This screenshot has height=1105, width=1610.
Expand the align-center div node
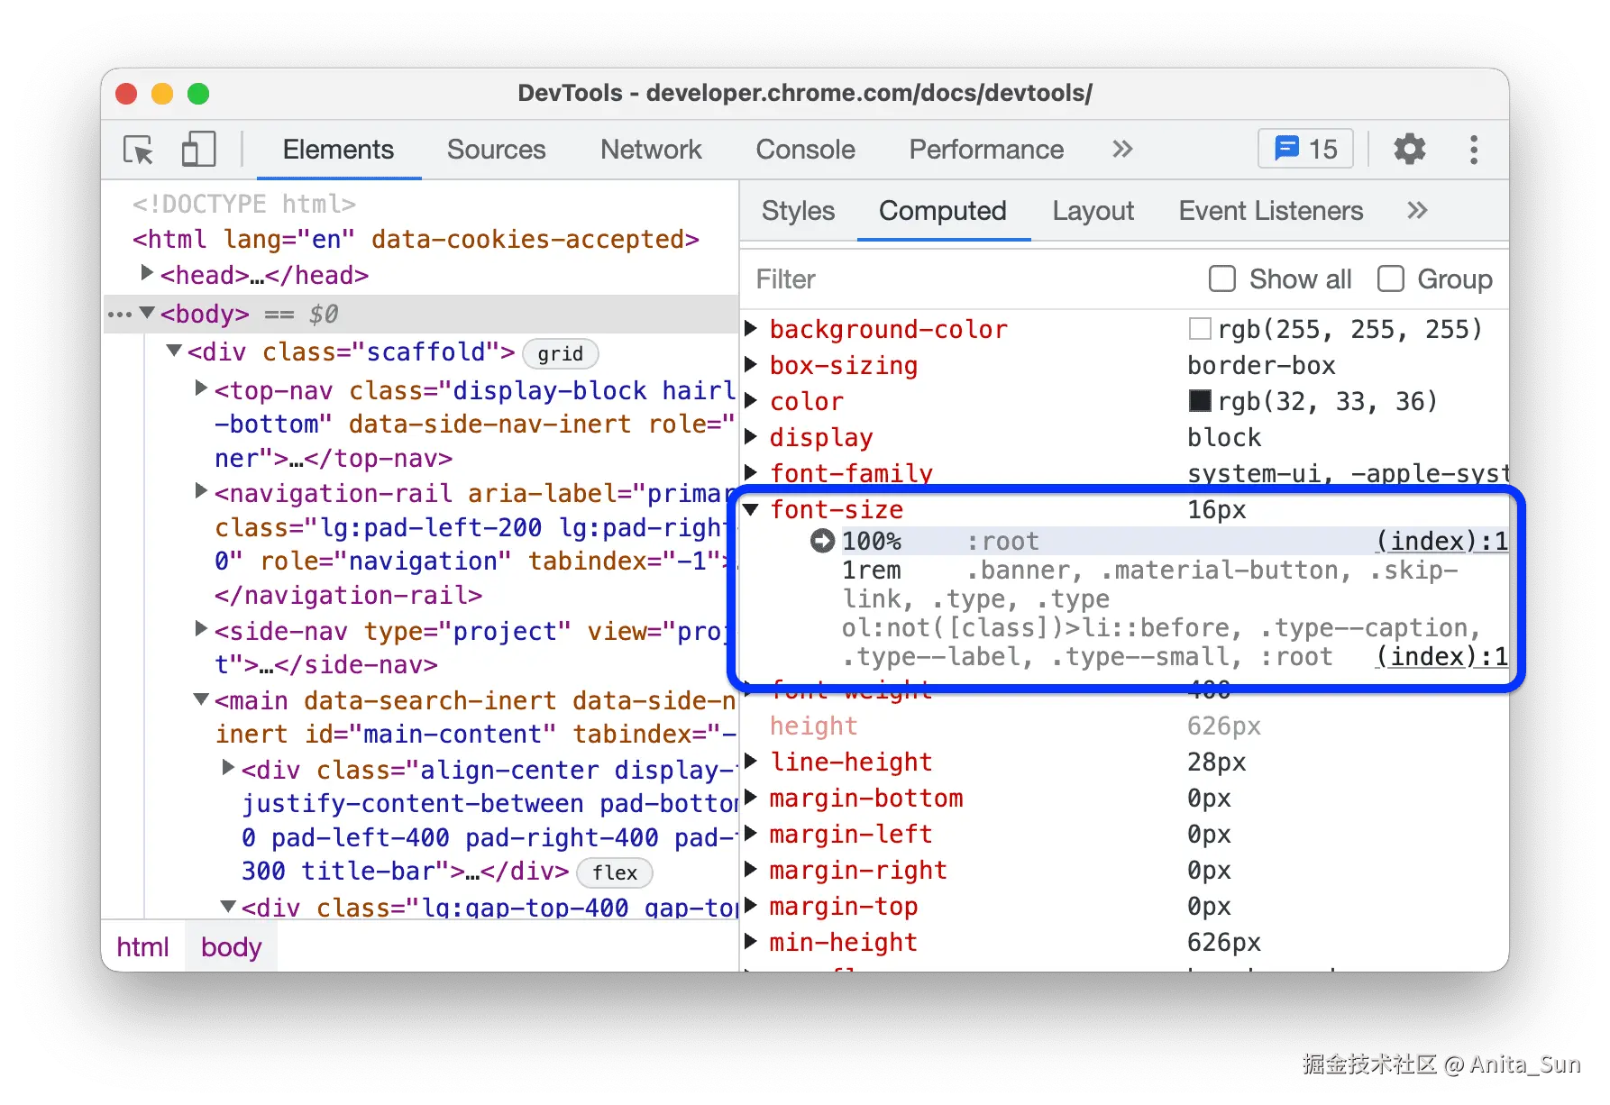point(228,767)
